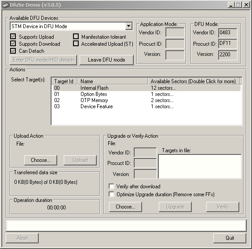The width and height of the screenshot is (252, 249).
Task: Click the Upgrade file Vendor ID field
Action: pos(145,152)
